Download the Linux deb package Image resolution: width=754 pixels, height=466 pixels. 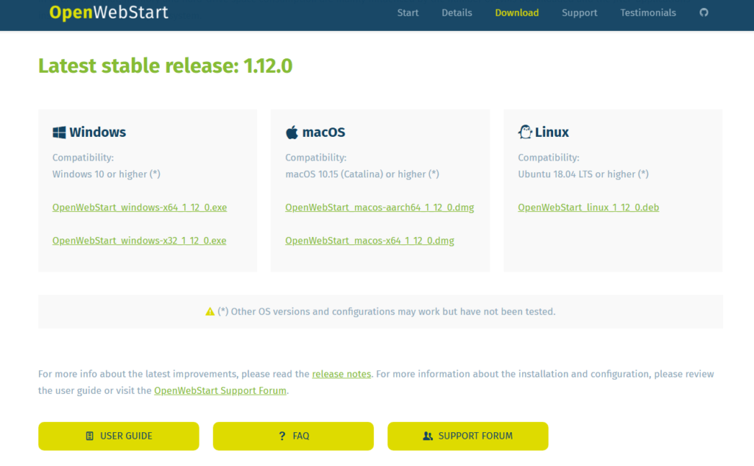(x=588, y=208)
